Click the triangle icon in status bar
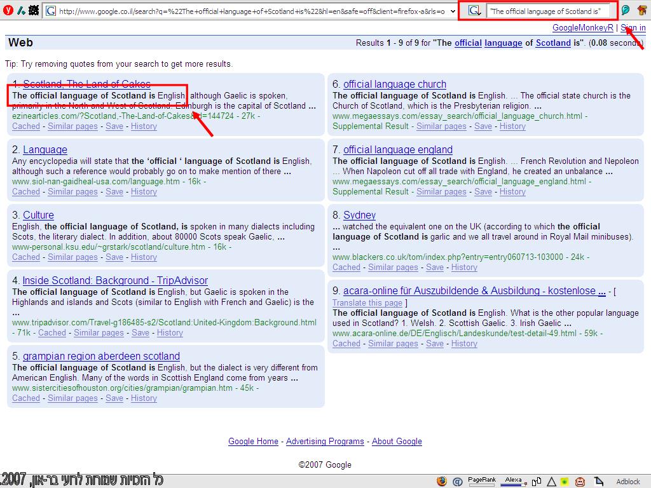 tap(551, 482)
